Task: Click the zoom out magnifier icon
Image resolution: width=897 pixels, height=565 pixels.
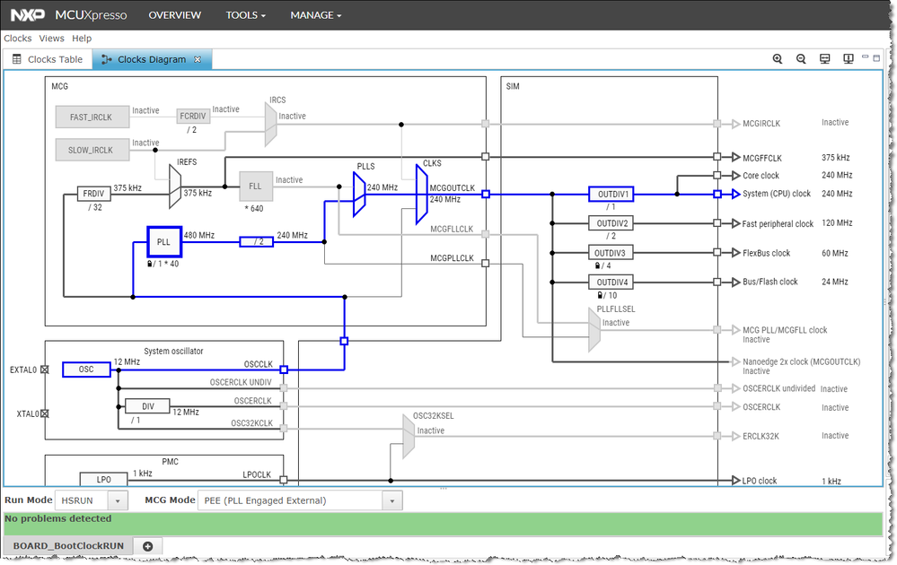Action: (x=801, y=59)
